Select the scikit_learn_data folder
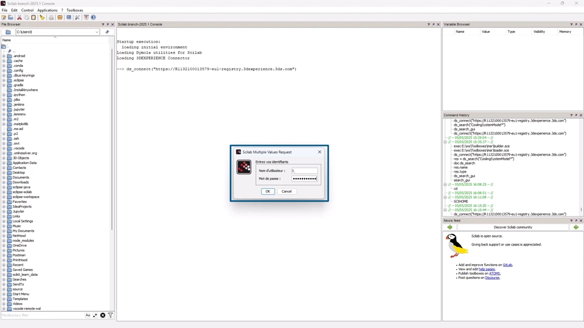The width and height of the screenshot is (584, 328). [x=25, y=275]
